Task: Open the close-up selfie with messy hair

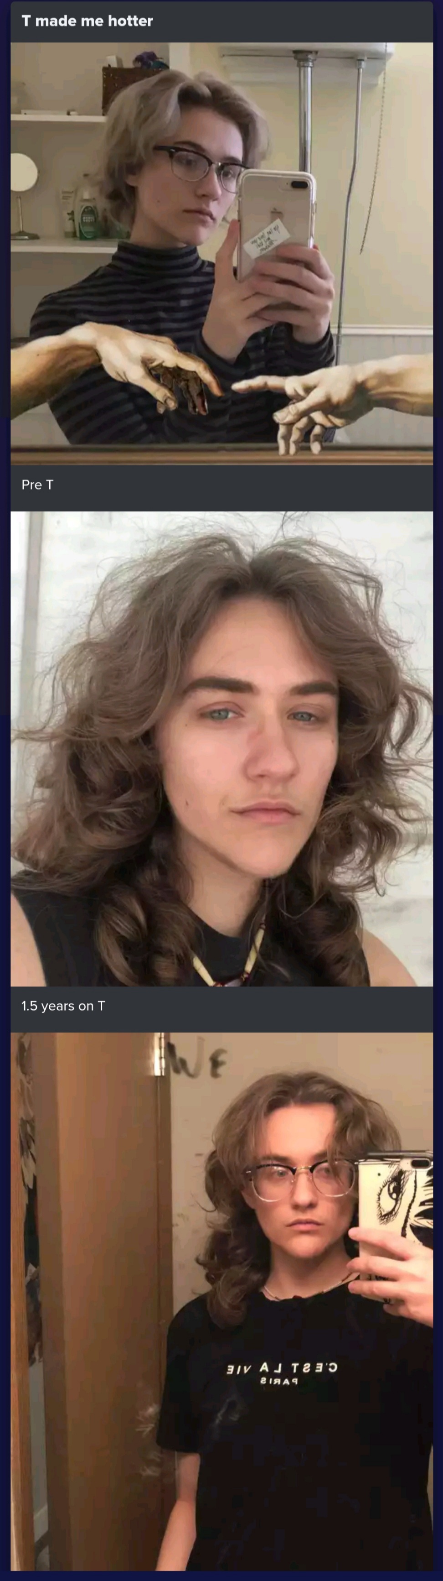Action: point(222,749)
